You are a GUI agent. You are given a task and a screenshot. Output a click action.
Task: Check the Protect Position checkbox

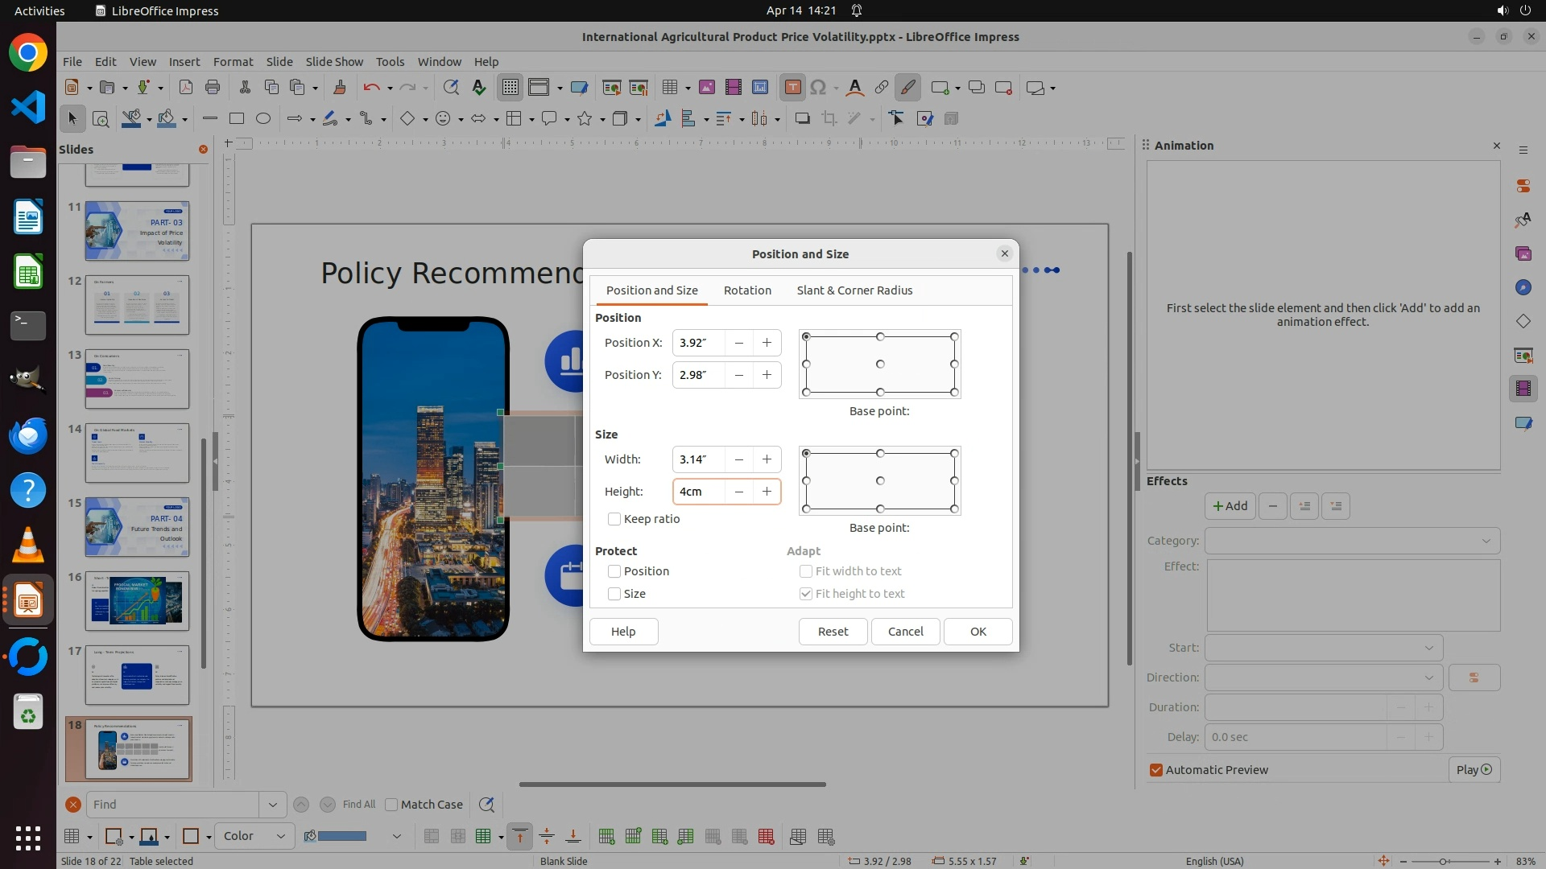tap(614, 571)
